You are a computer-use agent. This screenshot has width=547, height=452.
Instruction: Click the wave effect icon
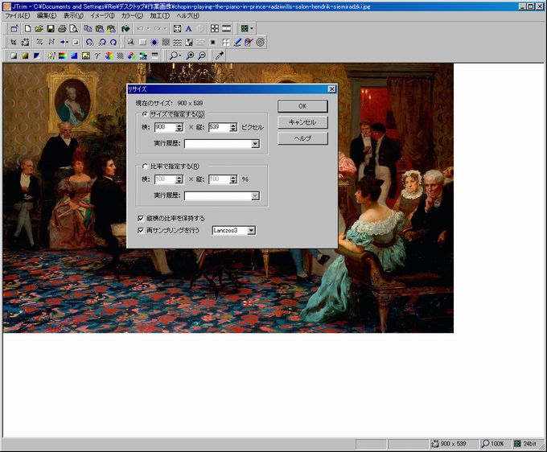pos(177,42)
